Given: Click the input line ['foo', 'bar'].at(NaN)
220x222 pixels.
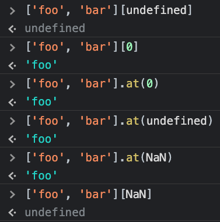Looking at the screenshot, I should click(99, 157).
